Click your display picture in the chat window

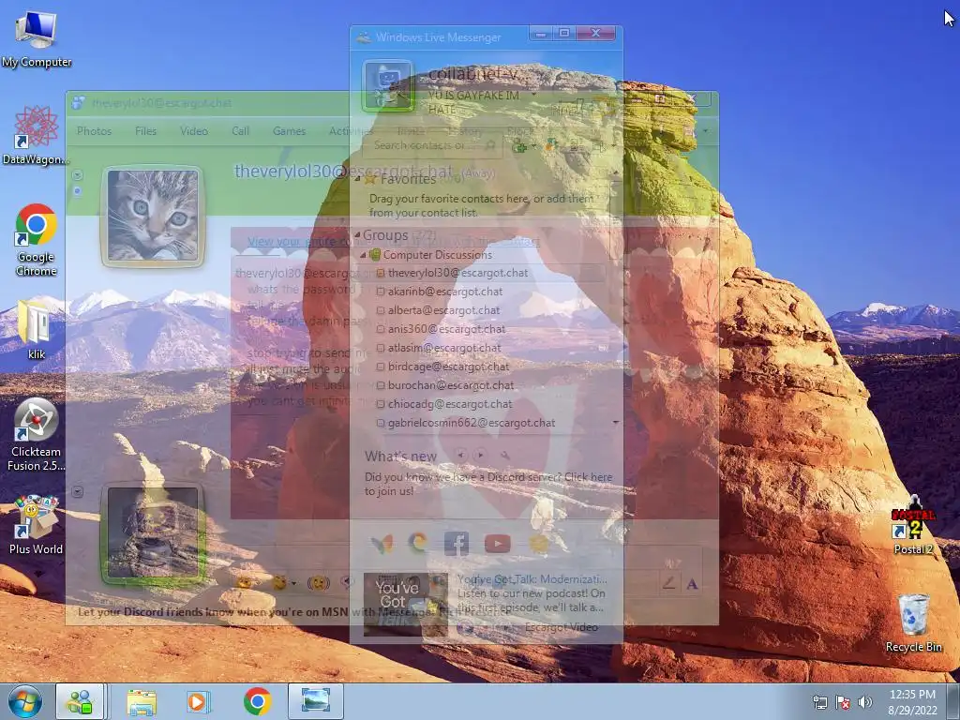(x=153, y=532)
